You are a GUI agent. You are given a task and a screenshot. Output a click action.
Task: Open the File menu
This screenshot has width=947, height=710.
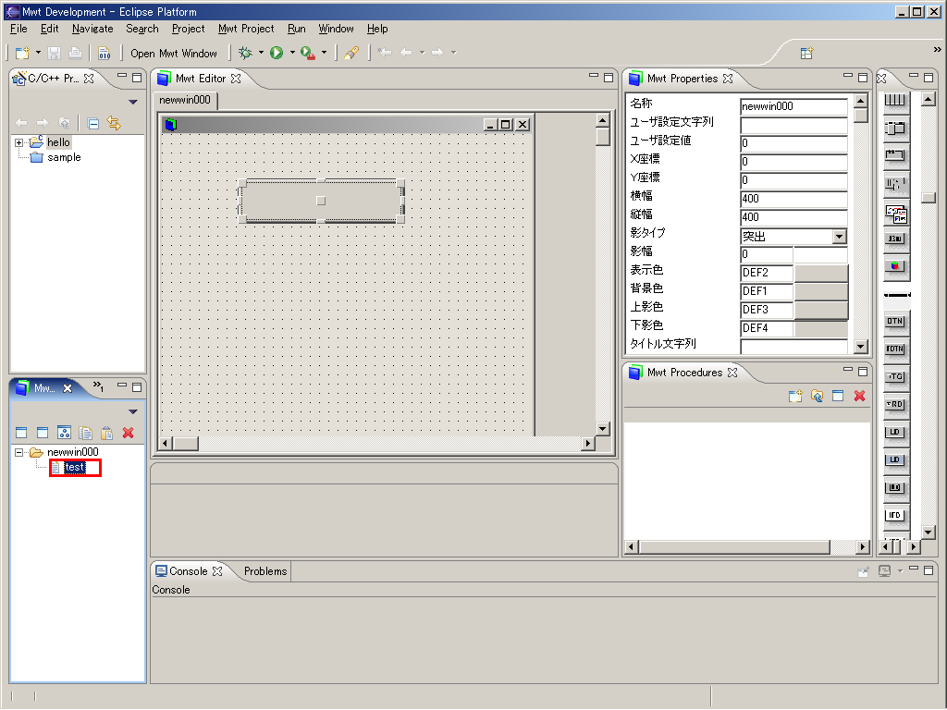(18, 29)
